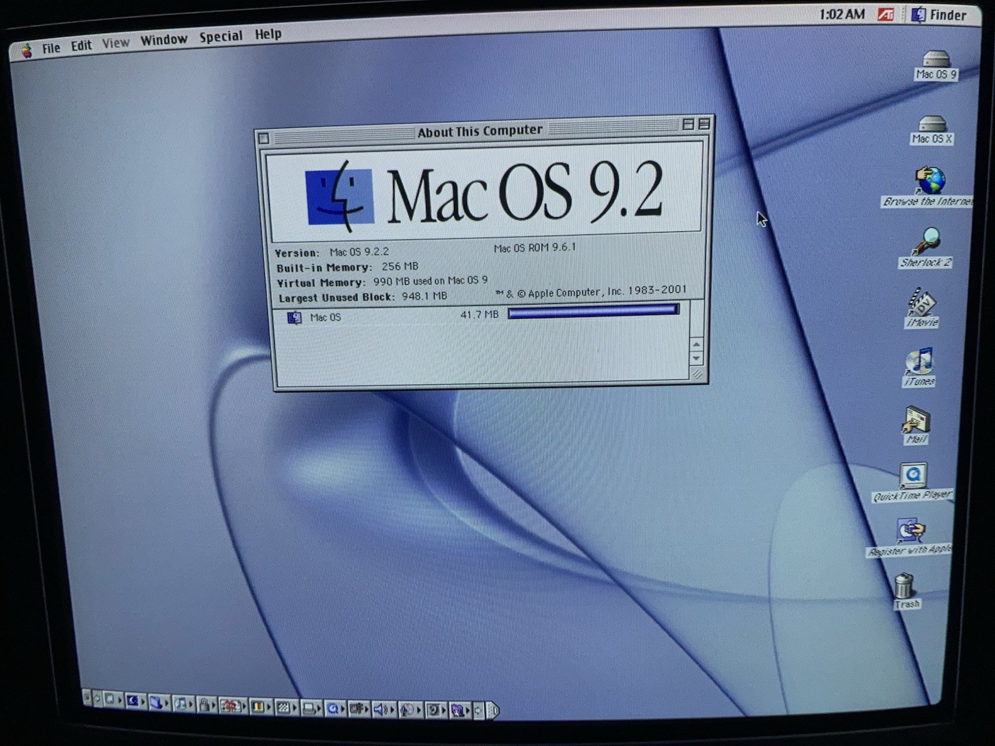Select the iMovie desktop icon

pyautogui.click(x=922, y=307)
